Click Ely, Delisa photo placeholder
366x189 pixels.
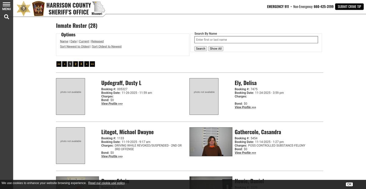tap(204, 96)
